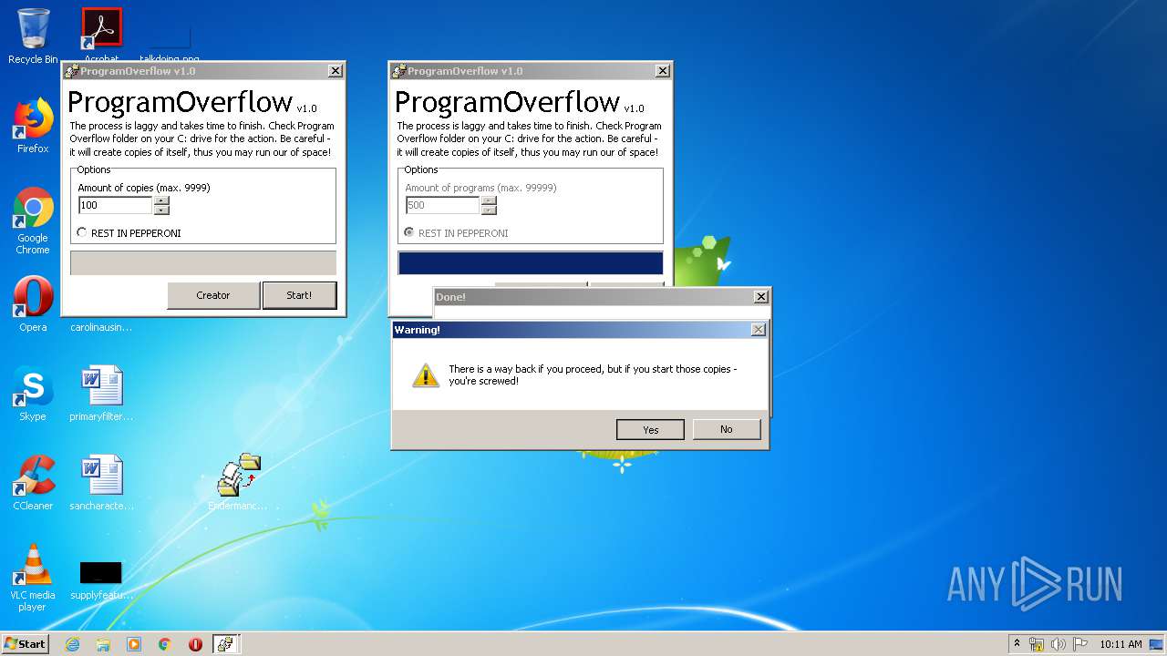This screenshot has width=1167, height=656.
Task: Select REST IN PEPPERONI in right window
Action: tap(456, 233)
